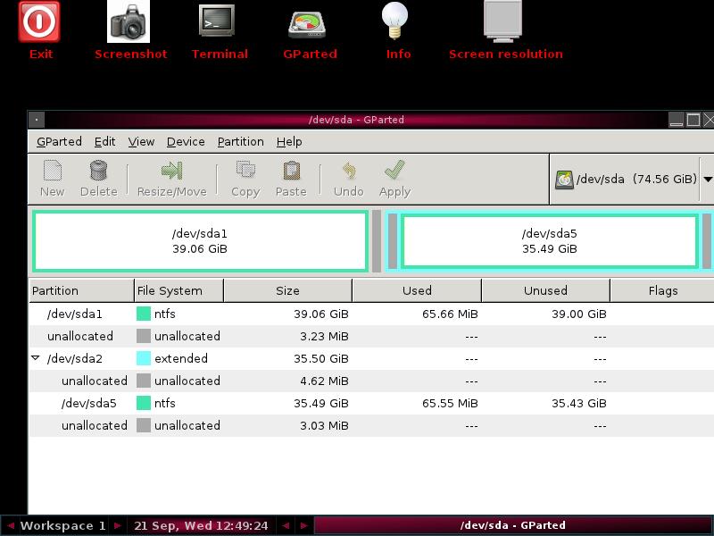Open the GParted menu

(x=59, y=141)
